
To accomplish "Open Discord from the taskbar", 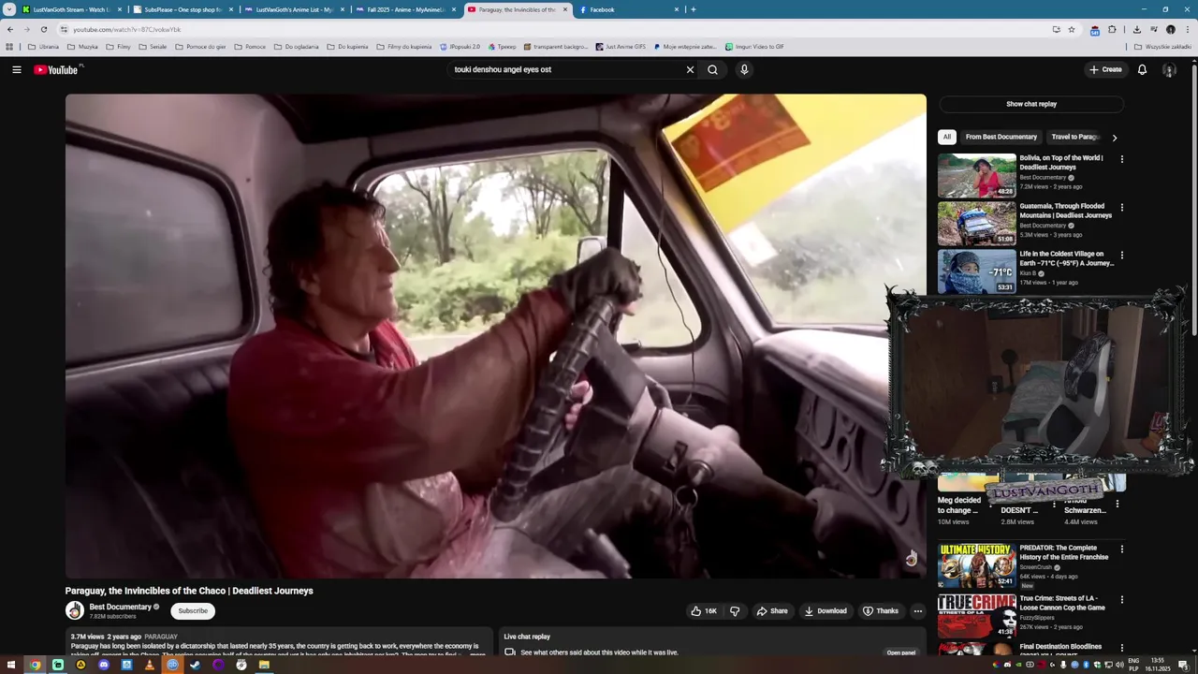I will click(x=103, y=666).
